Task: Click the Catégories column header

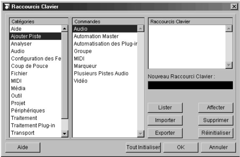Action: coord(39,22)
